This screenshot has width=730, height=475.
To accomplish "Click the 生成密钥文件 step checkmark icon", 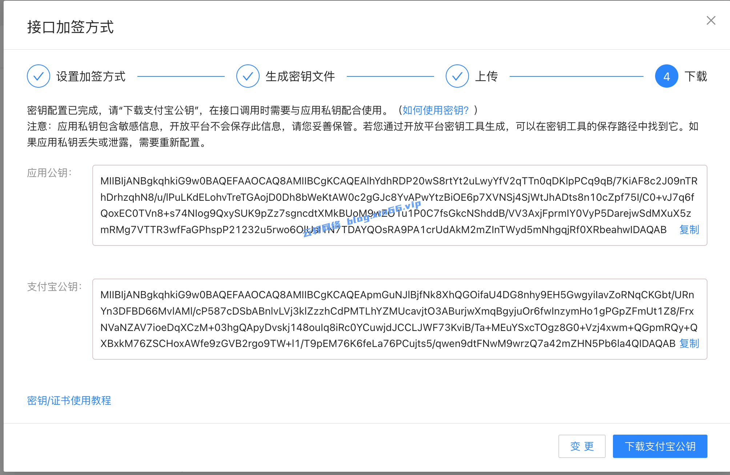I will coord(248,76).
